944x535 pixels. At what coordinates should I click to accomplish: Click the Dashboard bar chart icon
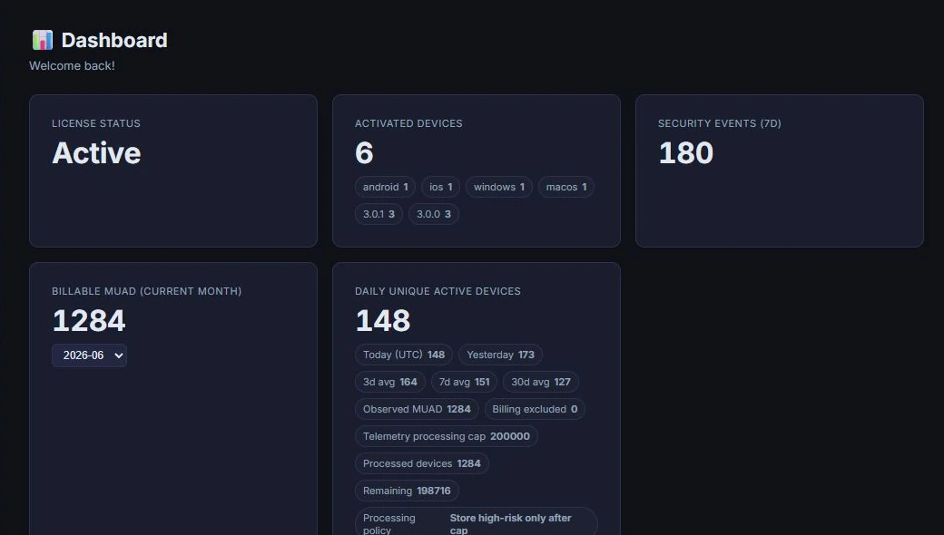click(42, 40)
